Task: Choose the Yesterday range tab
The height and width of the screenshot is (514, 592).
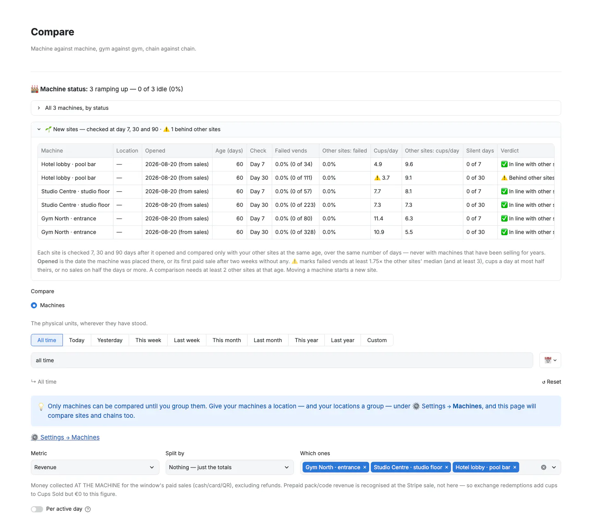Action: [110, 340]
